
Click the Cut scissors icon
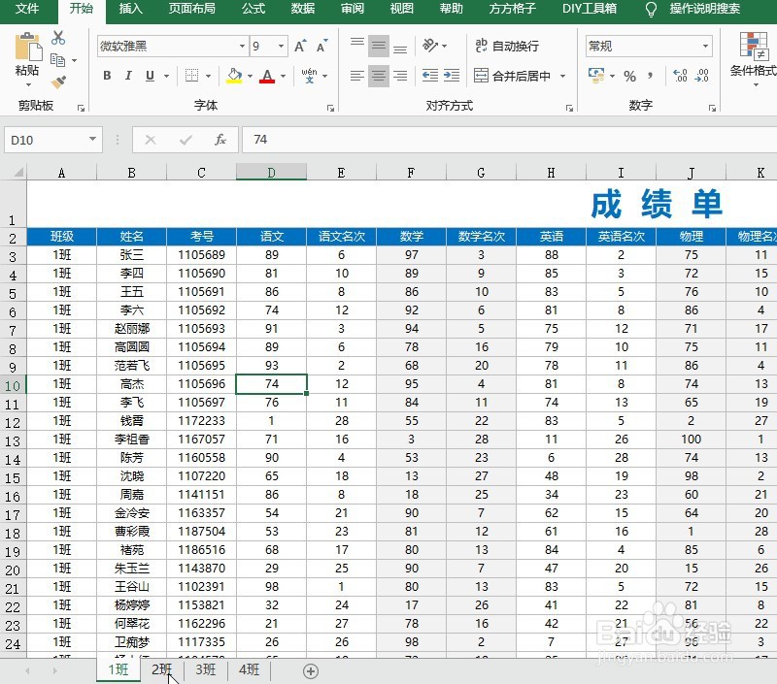[56, 38]
